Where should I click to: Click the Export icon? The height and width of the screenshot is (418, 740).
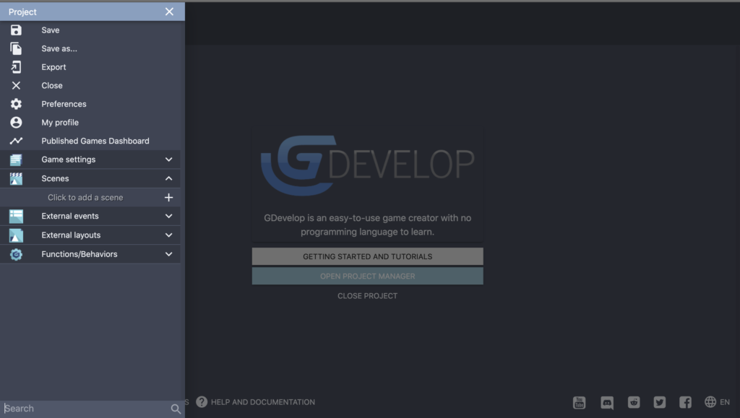tap(16, 67)
